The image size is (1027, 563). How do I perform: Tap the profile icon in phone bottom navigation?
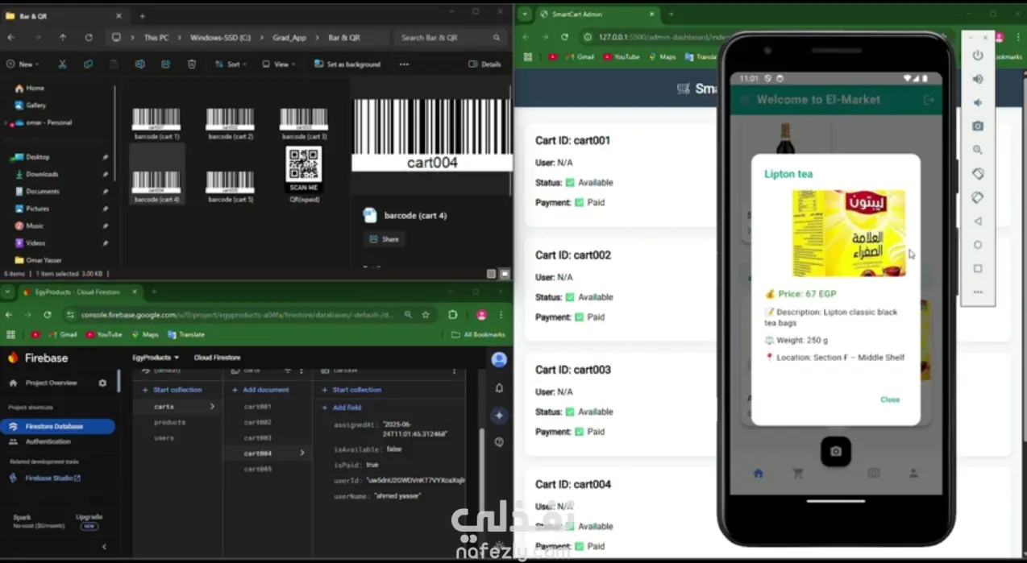(x=913, y=474)
